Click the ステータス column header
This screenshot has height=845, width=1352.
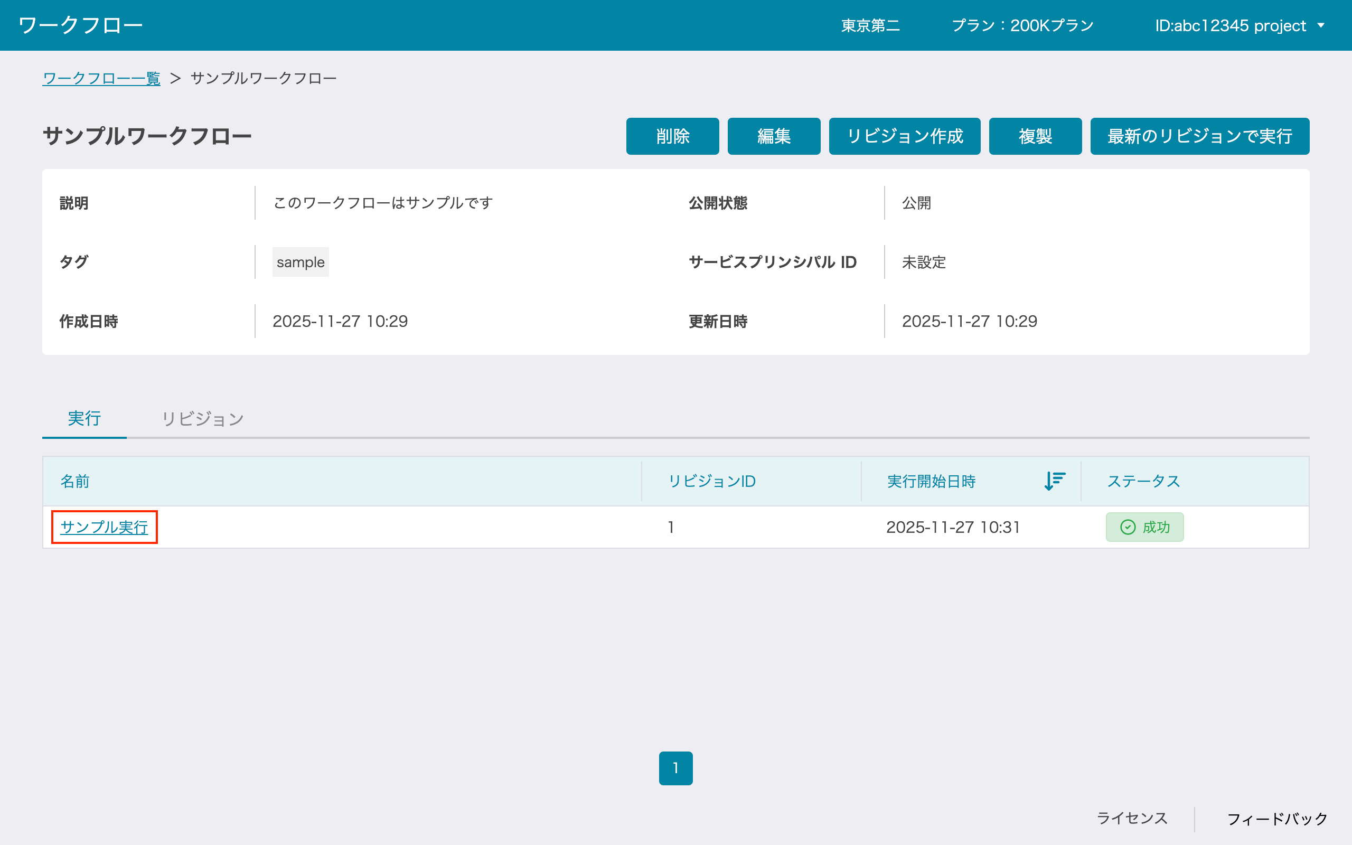[x=1143, y=481]
